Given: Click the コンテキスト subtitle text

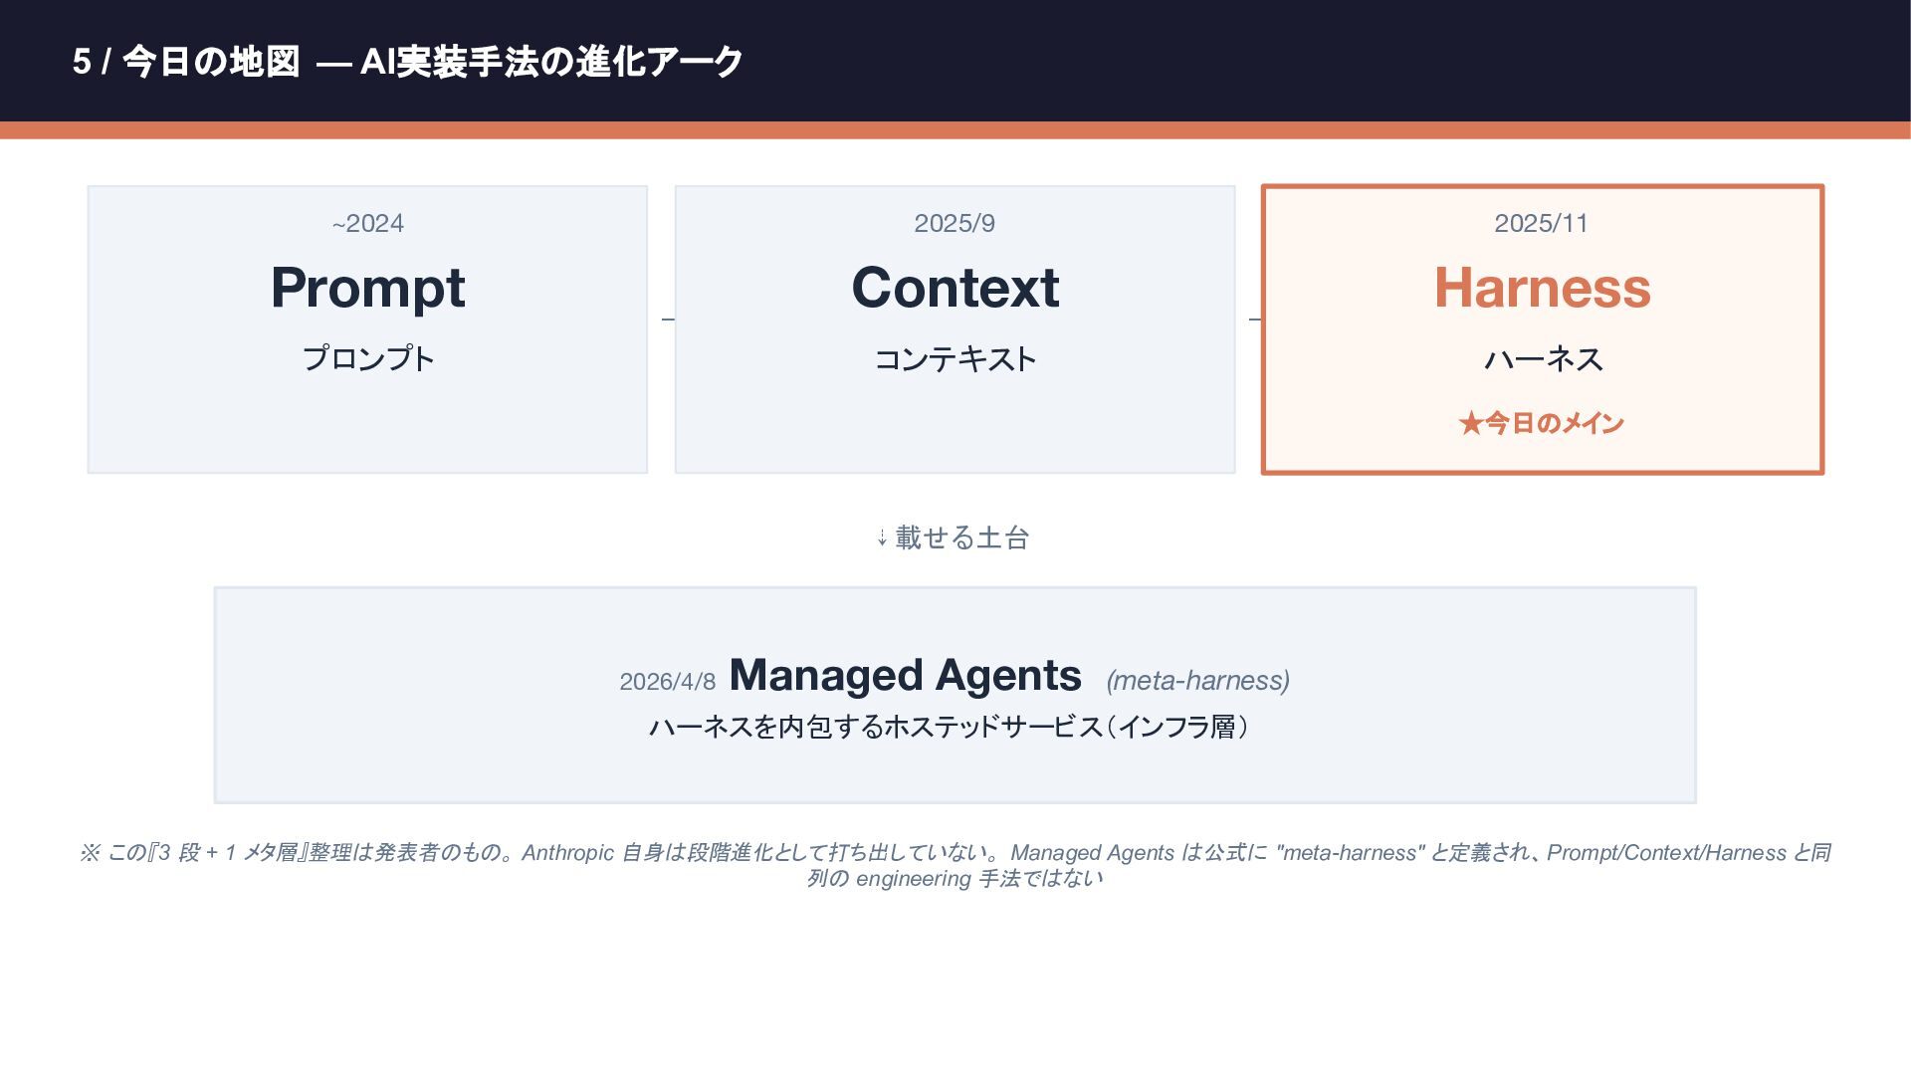Looking at the screenshot, I should click(955, 358).
